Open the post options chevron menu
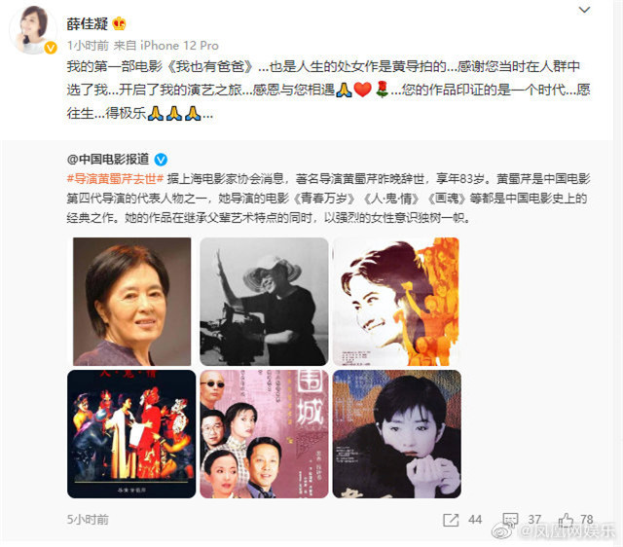623x547 pixels. 584,10
